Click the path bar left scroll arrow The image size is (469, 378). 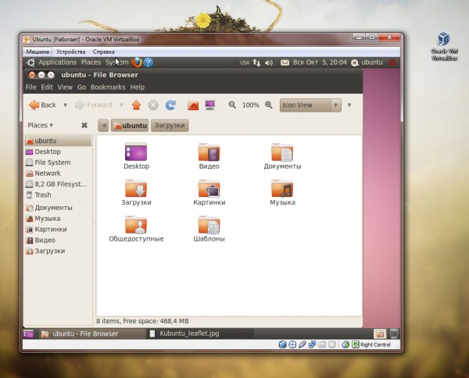(x=103, y=125)
